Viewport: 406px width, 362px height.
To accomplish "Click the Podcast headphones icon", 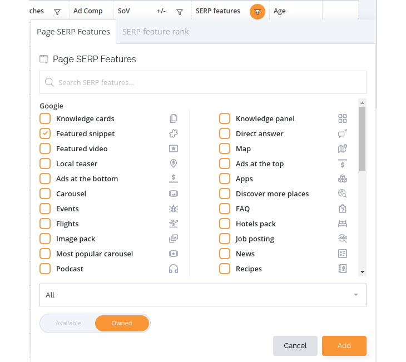I will pos(174,269).
